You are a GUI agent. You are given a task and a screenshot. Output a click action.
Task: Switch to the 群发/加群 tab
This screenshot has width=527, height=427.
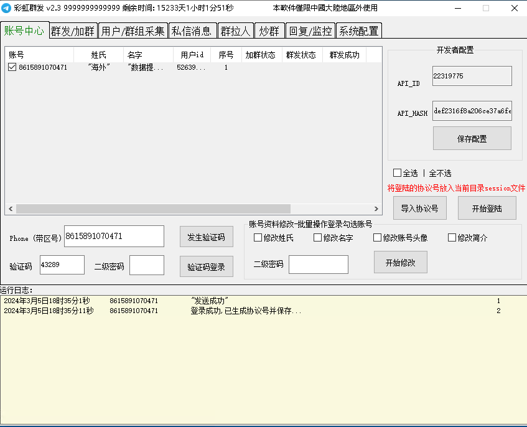click(73, 31)
